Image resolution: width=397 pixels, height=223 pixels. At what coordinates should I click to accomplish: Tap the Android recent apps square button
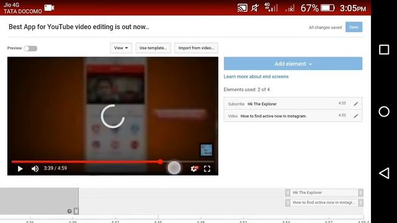[x=384, y=50]
